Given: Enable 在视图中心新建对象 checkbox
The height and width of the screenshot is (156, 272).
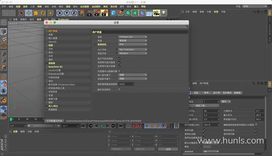Looking at the screenshot, I should pos(119,71).
